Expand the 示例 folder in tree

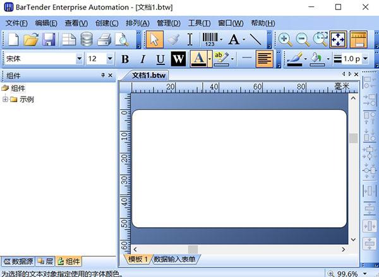[x=5, y=99]
